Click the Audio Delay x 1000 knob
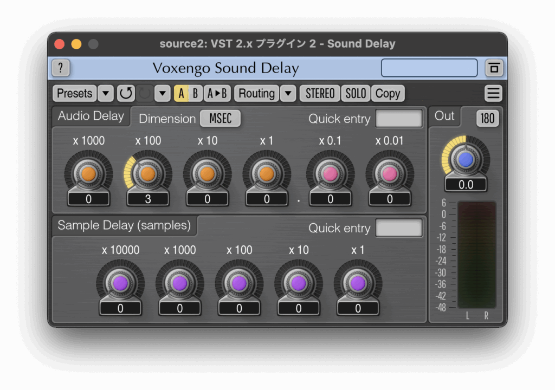This screenshot has height=390, width=555. 88,174
